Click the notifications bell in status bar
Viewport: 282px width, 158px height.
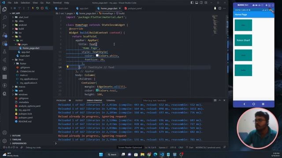coord(224,147)
